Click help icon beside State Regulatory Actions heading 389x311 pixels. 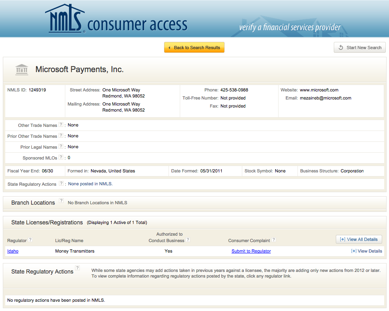coord(77,268)
